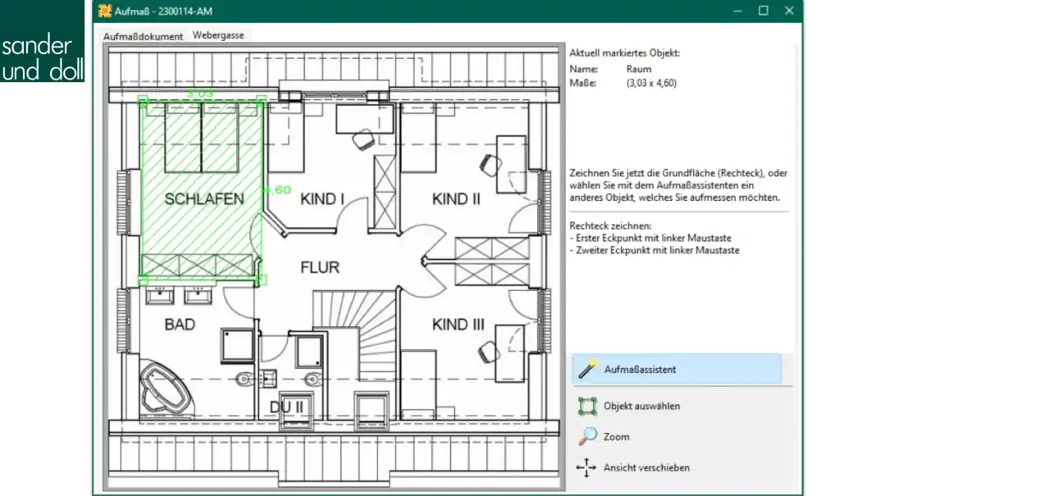This screenshot has height=496, width=1058.
Task: Click the Aufmaß app icon in the title bar
Action: 104,11
